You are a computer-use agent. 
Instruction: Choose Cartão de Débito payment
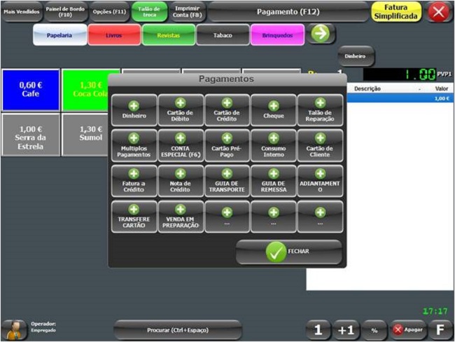coord(180,110)
